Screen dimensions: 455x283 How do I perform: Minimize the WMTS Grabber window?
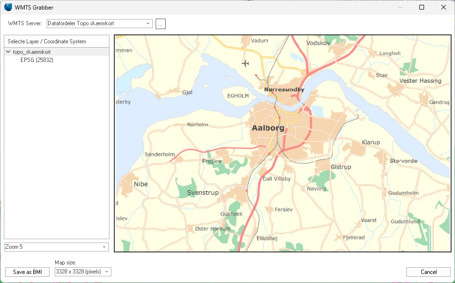coord(400,7)
